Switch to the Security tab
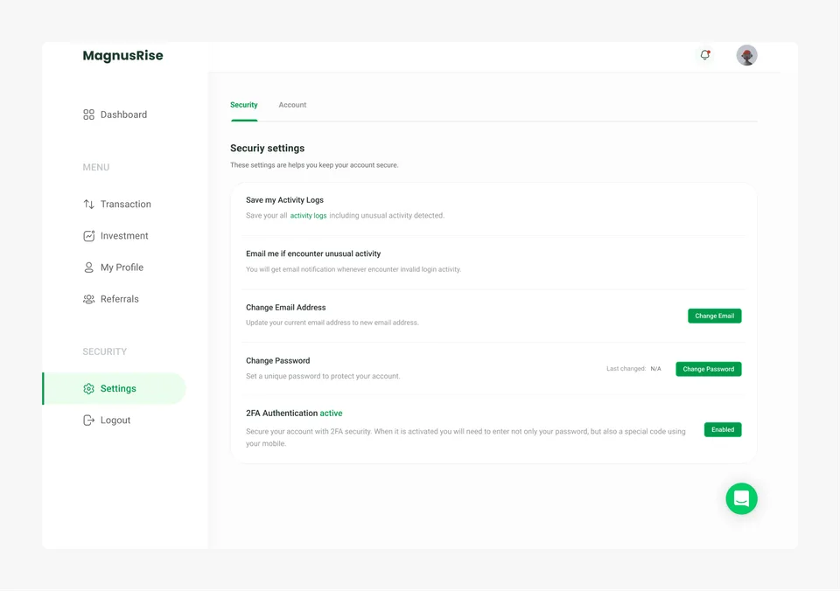840x591 pixels. coord(244,105)
